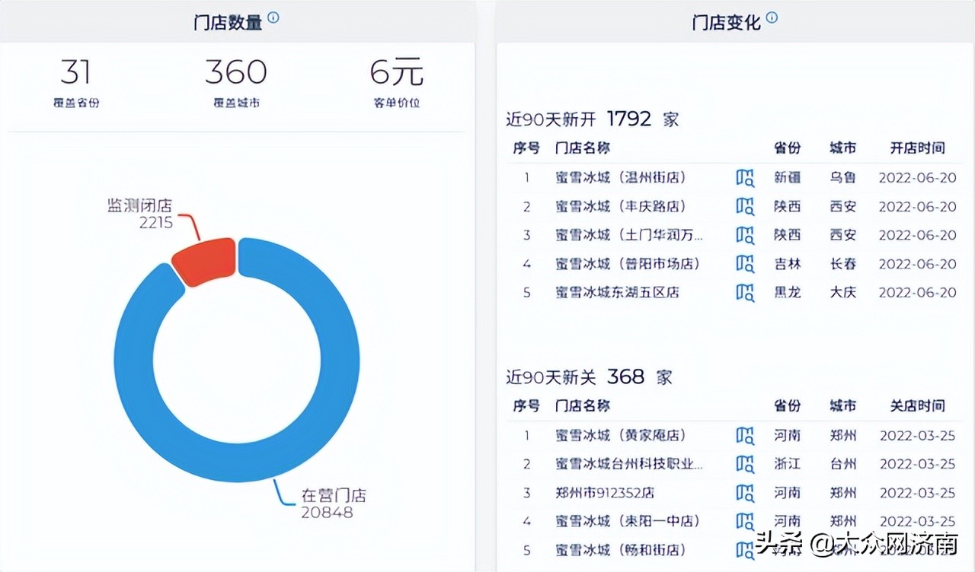
Task: Open store 蜜雪冰城（耒阳一中店）
Action: coord(628,522)
